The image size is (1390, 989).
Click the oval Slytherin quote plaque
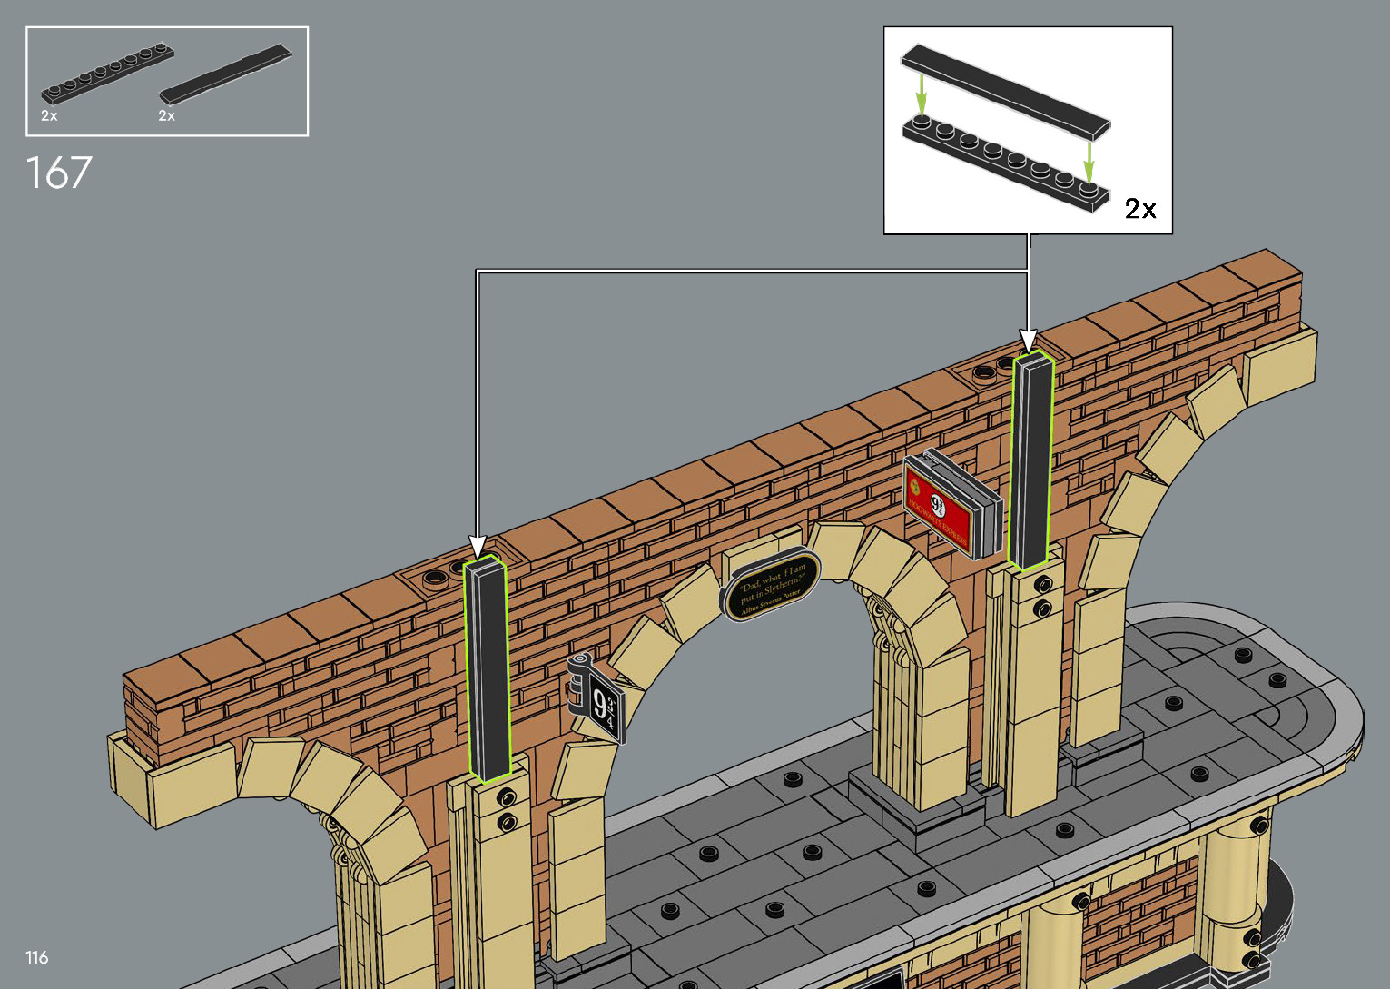pos(772,587)
